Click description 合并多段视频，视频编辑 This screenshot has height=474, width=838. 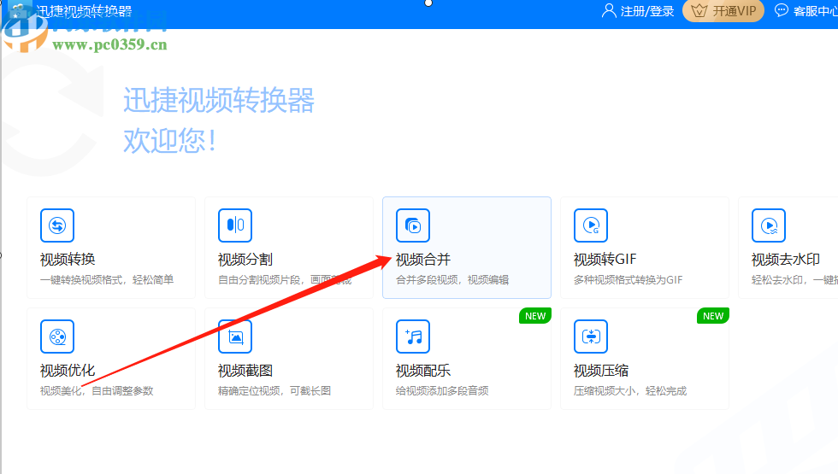452,280
